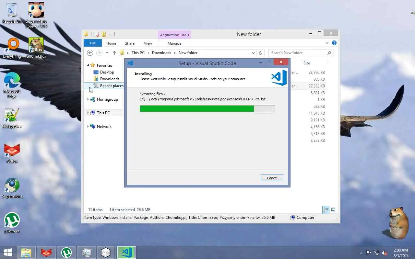Click the 2,273 KB size cell
415x259 pixels.
tap(317, 141)
